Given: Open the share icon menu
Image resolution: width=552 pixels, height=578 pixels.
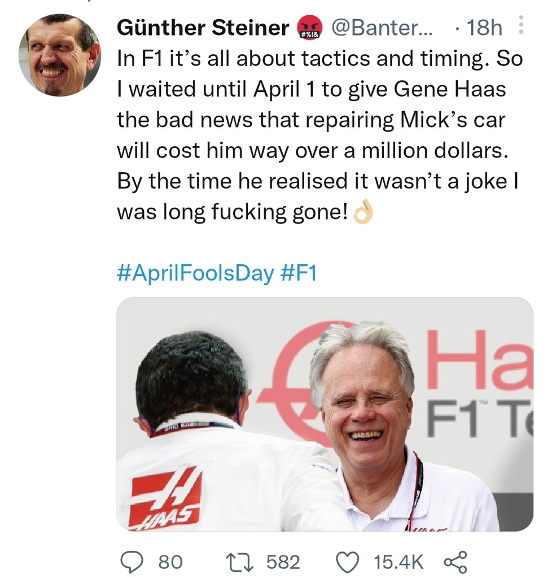Looking at the screenshot, I should (x=456, y=562).
